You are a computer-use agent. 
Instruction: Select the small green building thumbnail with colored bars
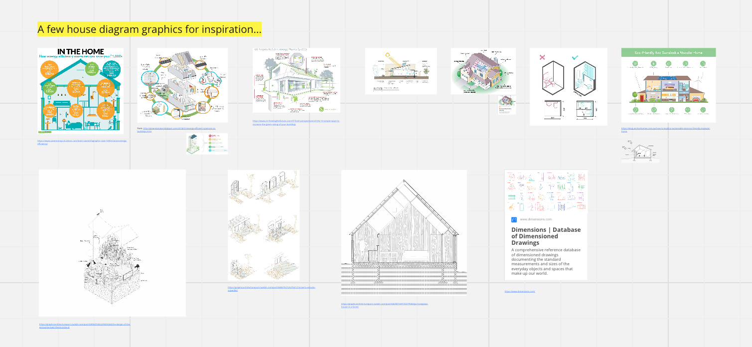[207, 144]
